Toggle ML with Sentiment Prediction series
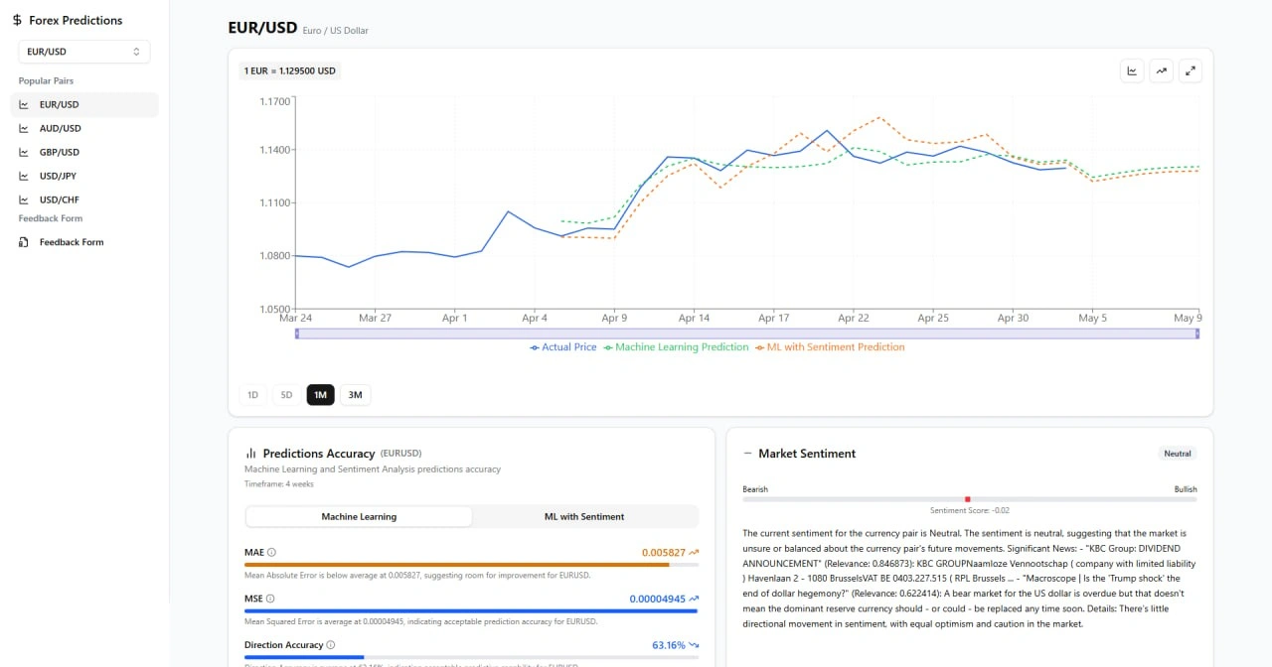The width and height of the screenshot is (1272, 667). 833,347
